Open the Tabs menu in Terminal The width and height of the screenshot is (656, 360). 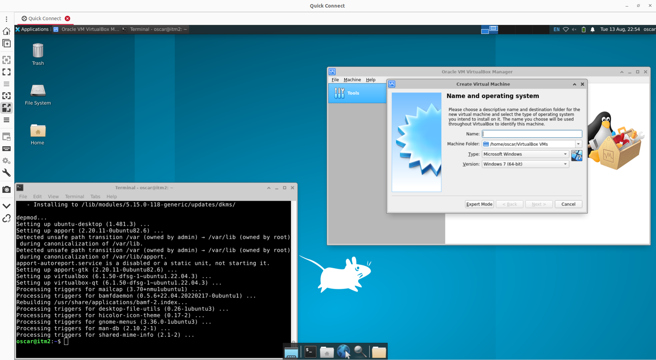tap(95, 197)
